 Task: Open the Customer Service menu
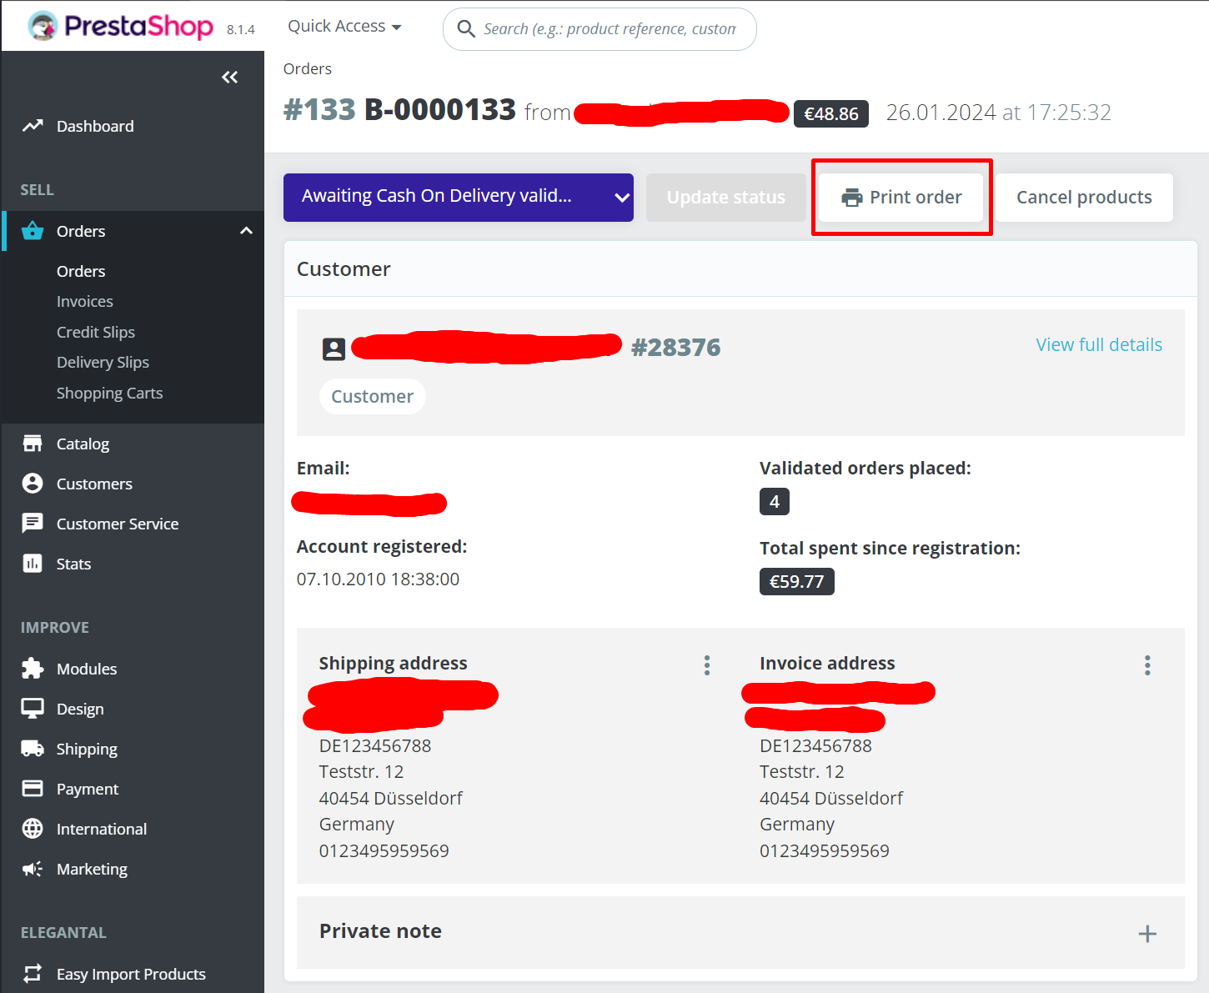[x=118, y=524]
